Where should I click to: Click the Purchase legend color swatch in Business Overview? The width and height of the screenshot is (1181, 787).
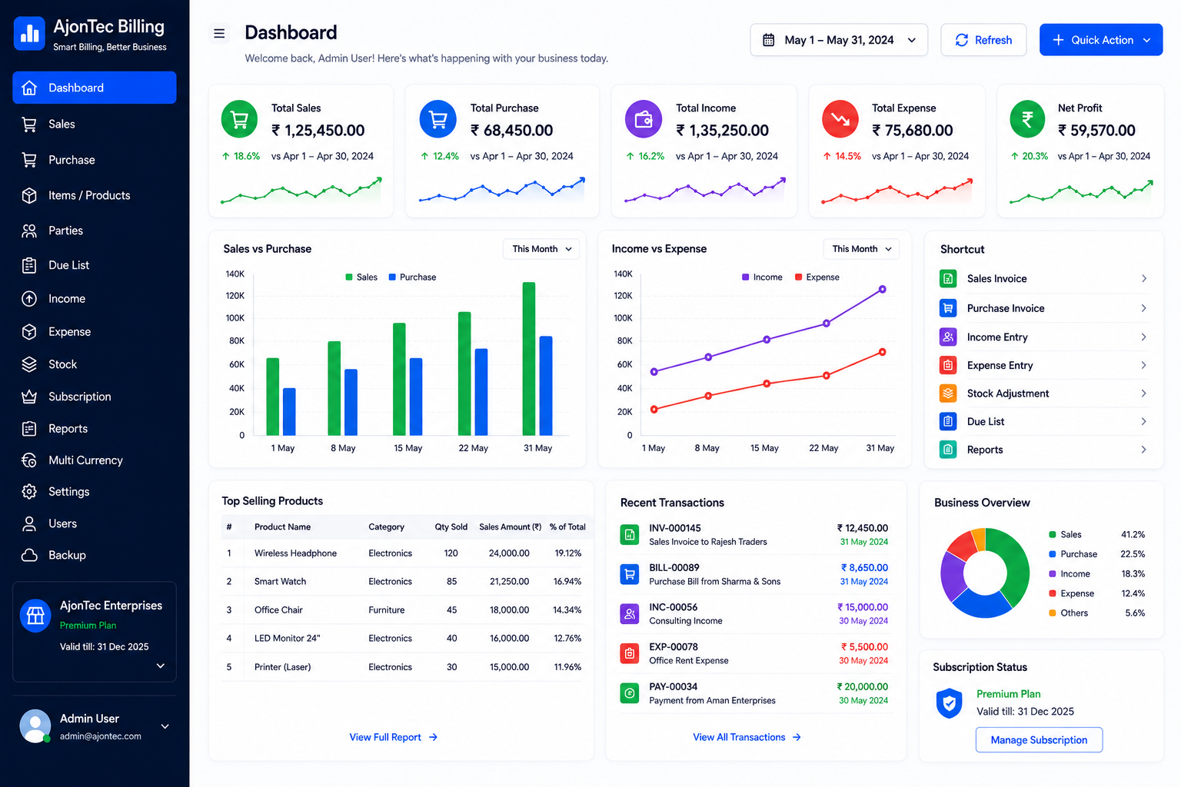coord(1053,554)
